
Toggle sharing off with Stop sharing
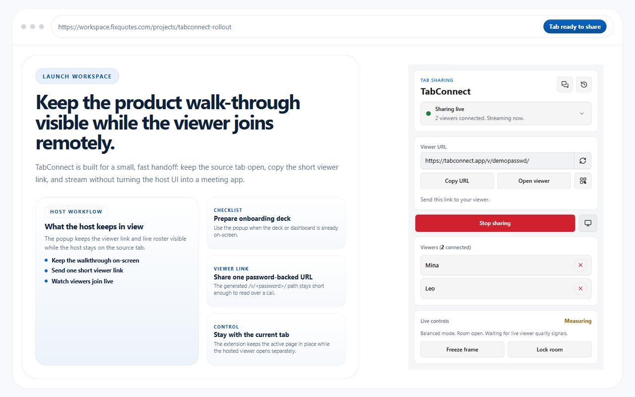(x=495, y=223)
